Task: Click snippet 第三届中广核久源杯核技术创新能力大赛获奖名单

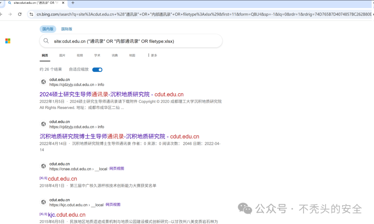Action: tap(113, 185)
